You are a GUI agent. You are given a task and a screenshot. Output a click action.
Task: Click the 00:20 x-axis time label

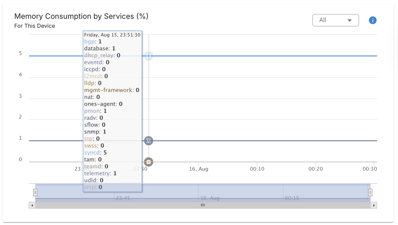click(x=315, y=169)
